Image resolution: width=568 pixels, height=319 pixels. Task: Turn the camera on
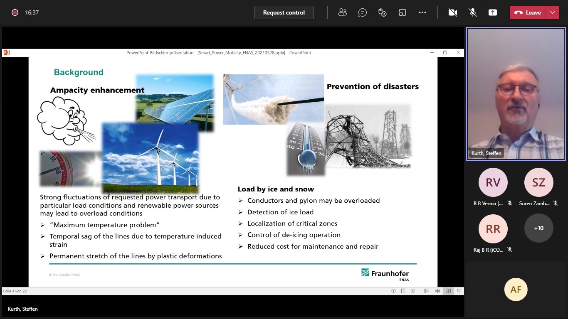(x=453, y=12)
